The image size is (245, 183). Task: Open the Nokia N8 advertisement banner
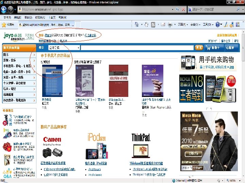[x=208, y=89]
